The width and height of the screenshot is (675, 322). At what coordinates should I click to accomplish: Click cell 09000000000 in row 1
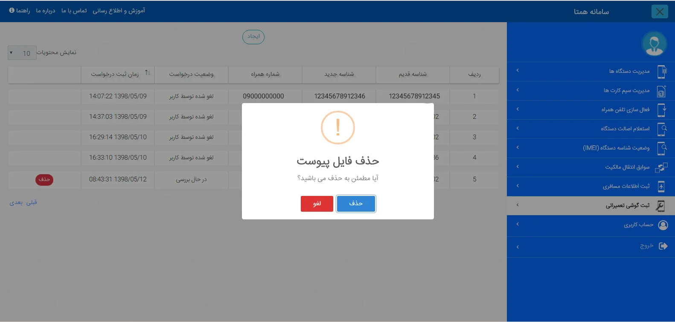(x=263, y=96)
